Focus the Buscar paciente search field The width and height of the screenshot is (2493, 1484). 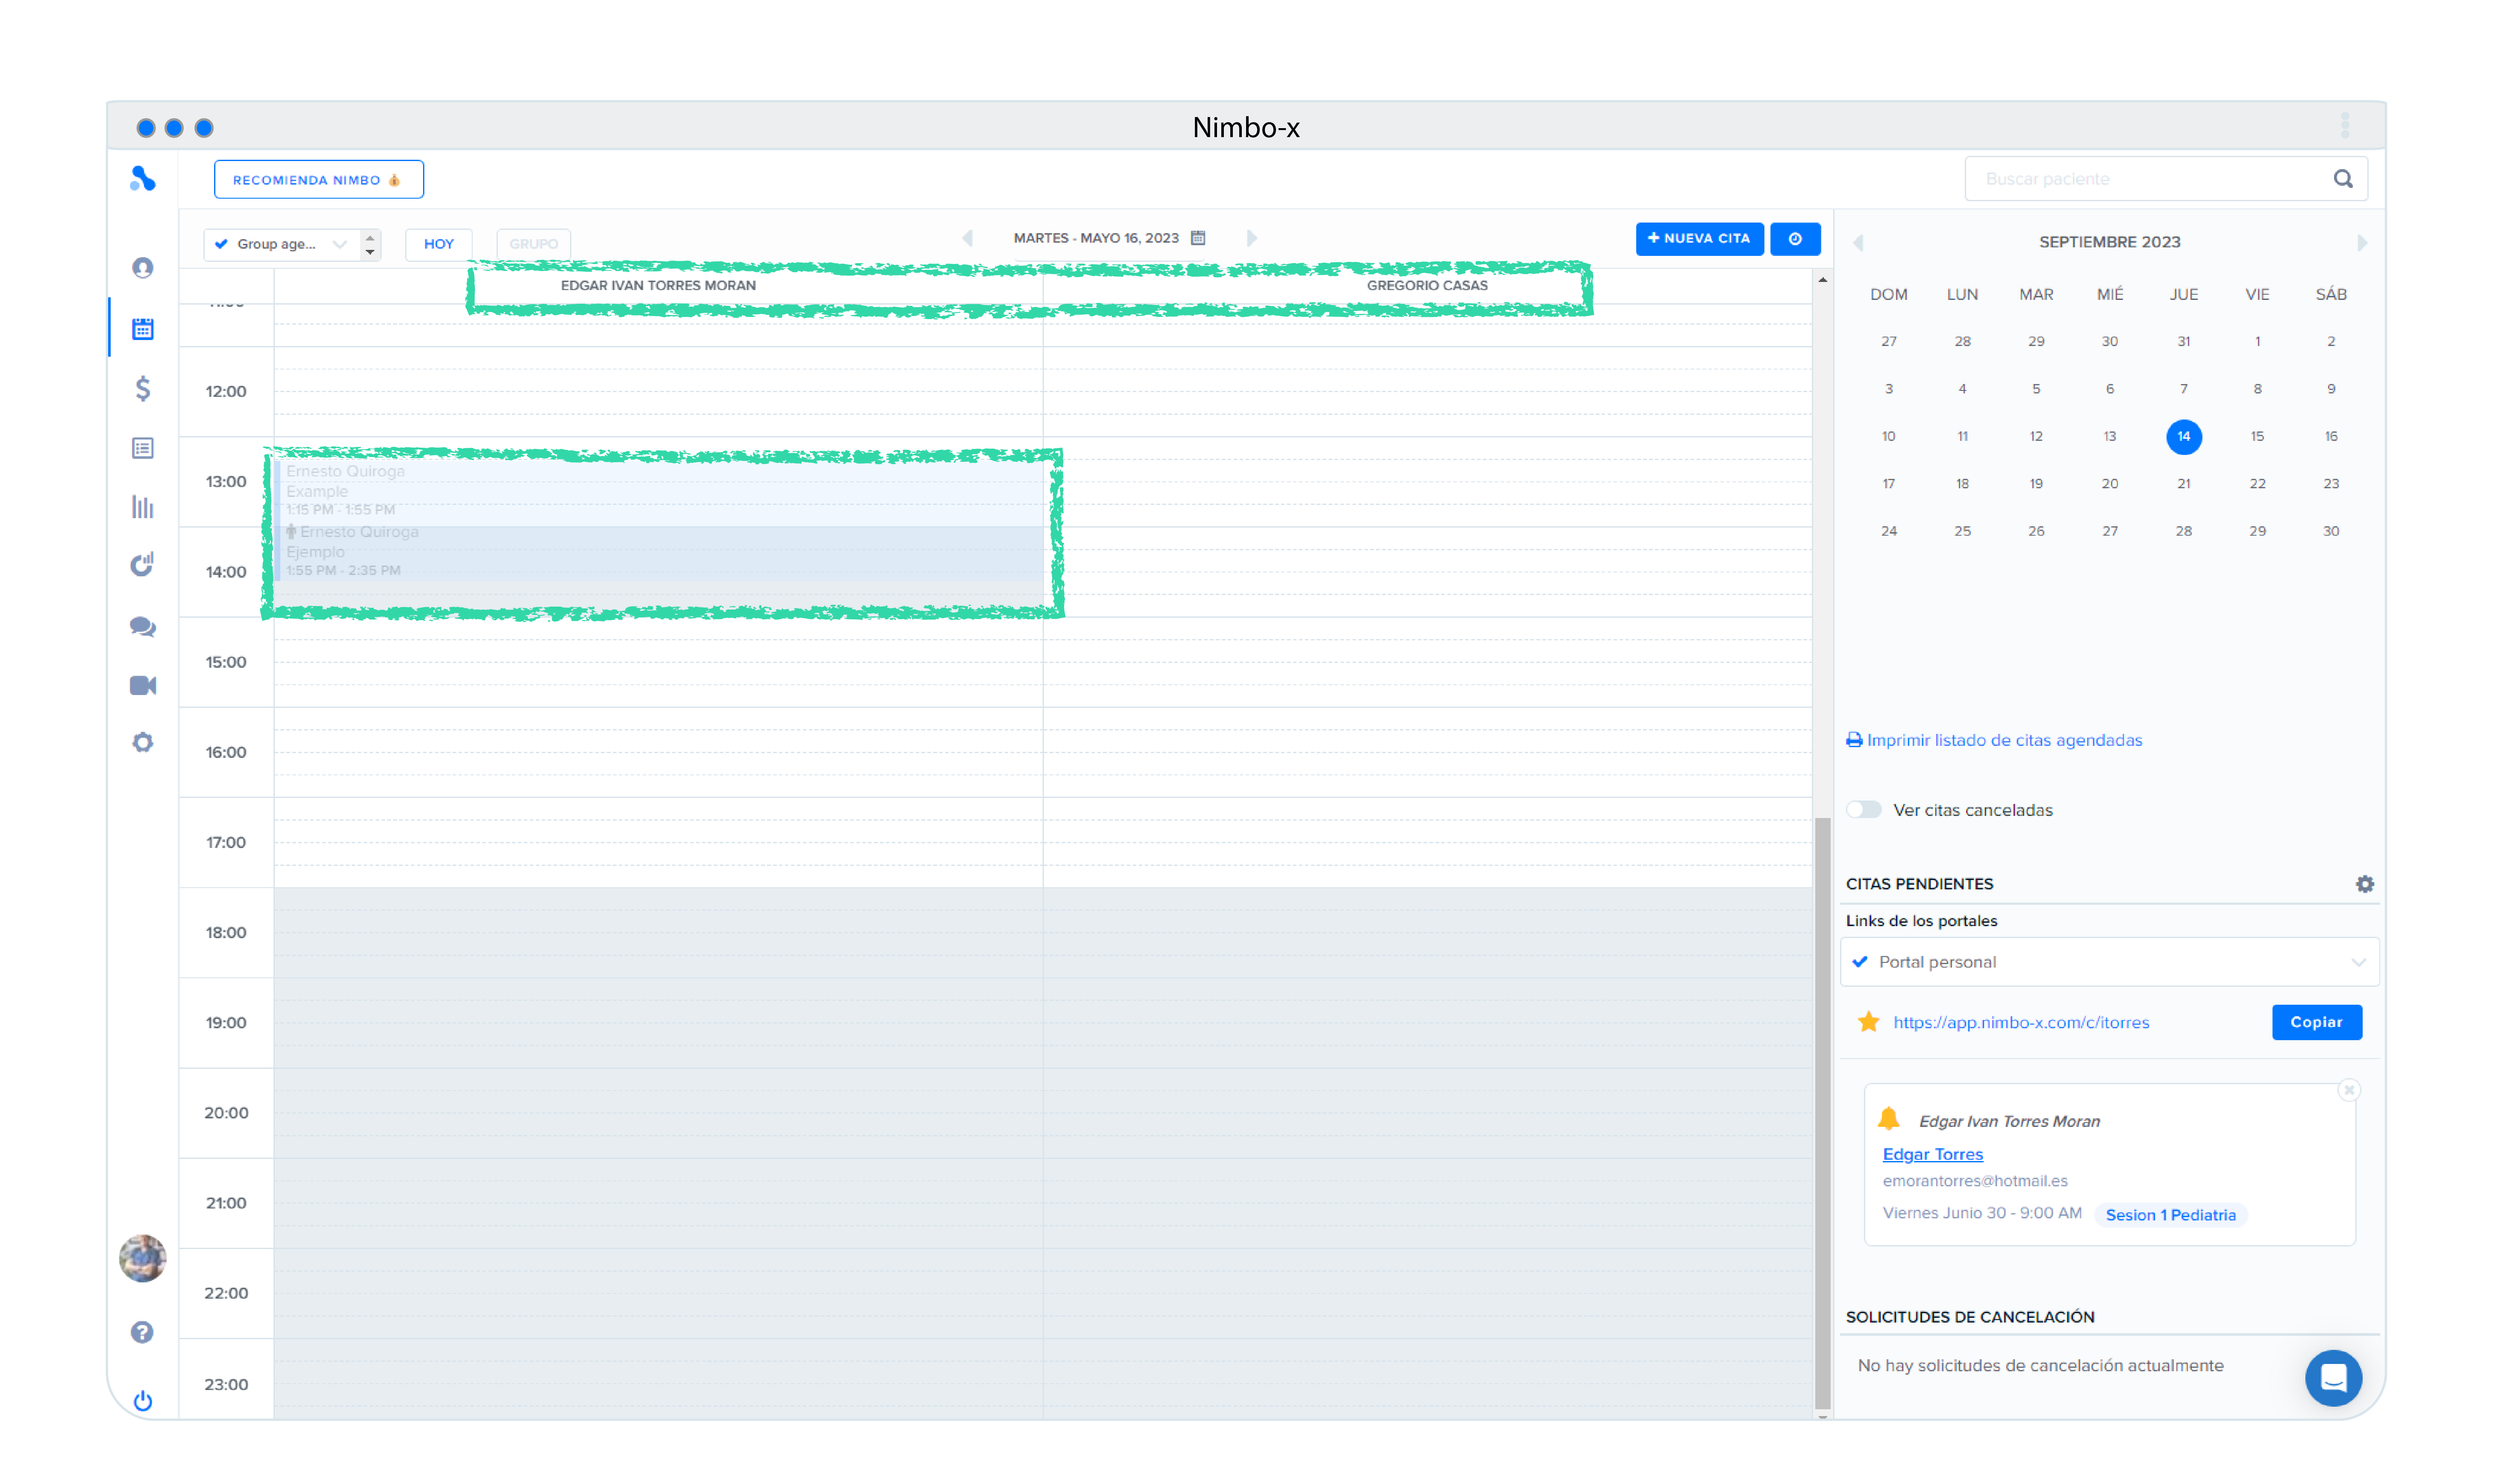2165,179
